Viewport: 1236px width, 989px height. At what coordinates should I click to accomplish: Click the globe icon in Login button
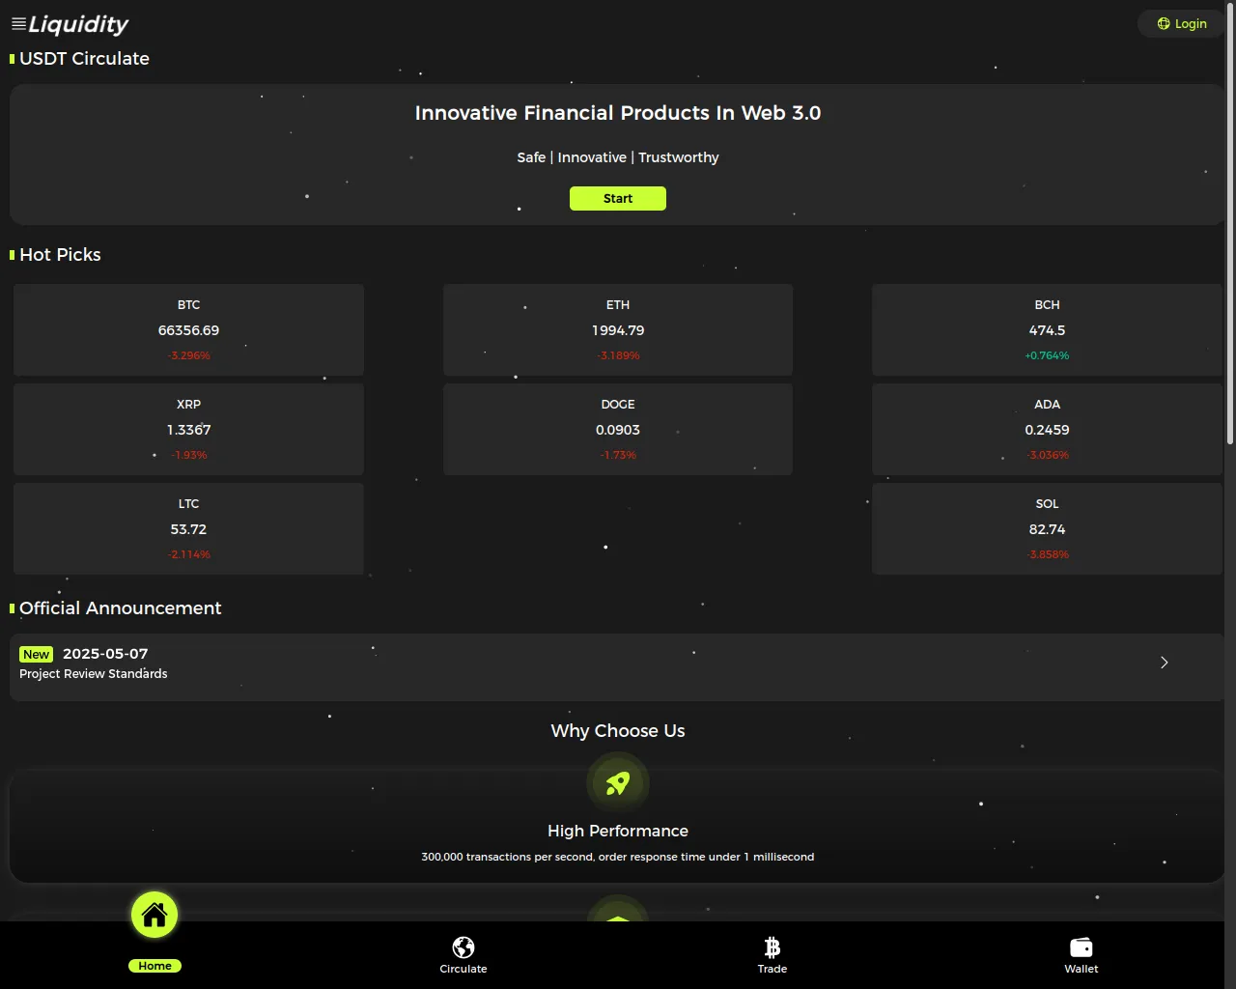(1164, 23)
